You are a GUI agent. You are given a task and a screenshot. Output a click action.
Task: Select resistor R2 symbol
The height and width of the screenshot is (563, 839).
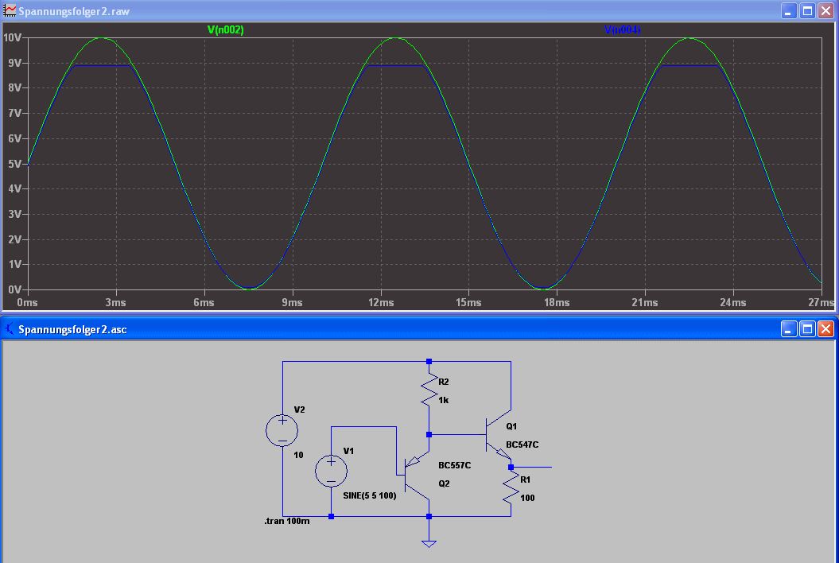click(x=429, y=390)
